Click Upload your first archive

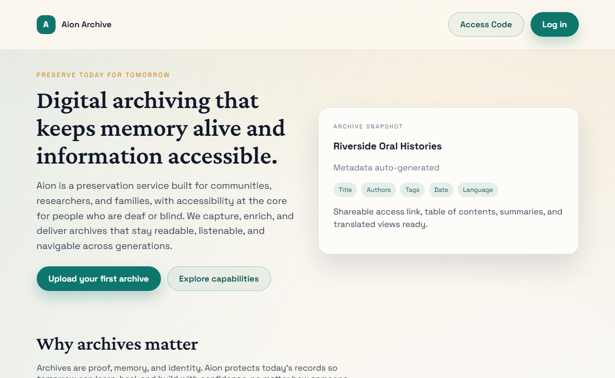point(99,279)
